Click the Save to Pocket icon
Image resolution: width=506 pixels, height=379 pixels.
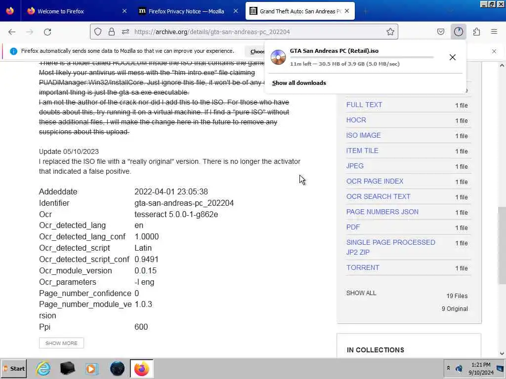[440, 32]
